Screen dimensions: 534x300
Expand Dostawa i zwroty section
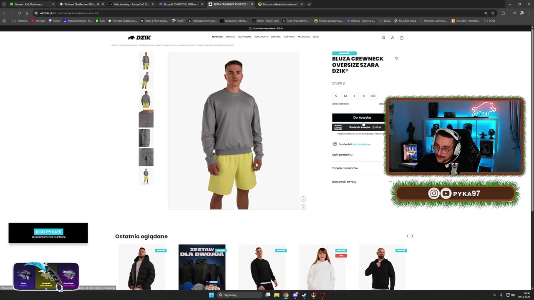362,182
